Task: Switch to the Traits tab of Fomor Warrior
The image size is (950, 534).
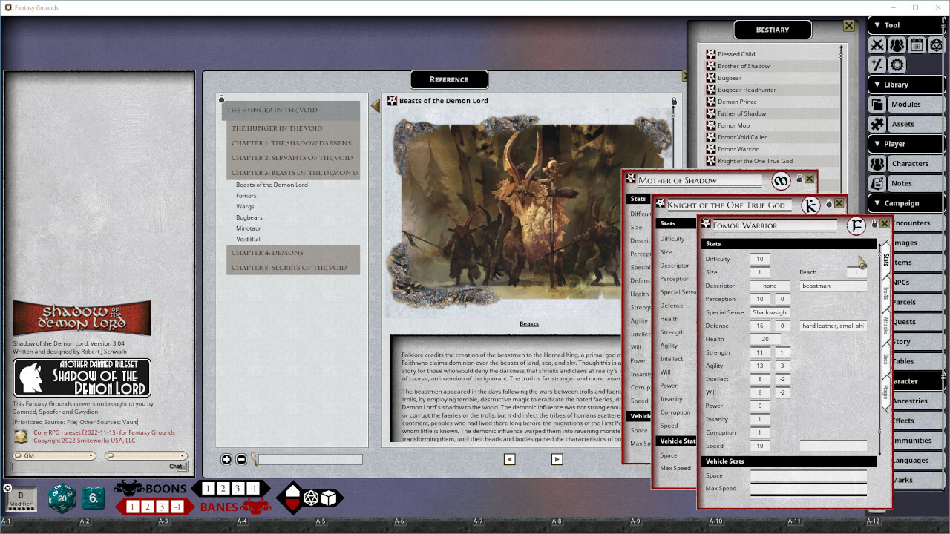Action: [x=885, y=294]
